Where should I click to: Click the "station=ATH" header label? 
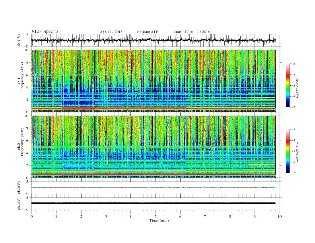148,32
